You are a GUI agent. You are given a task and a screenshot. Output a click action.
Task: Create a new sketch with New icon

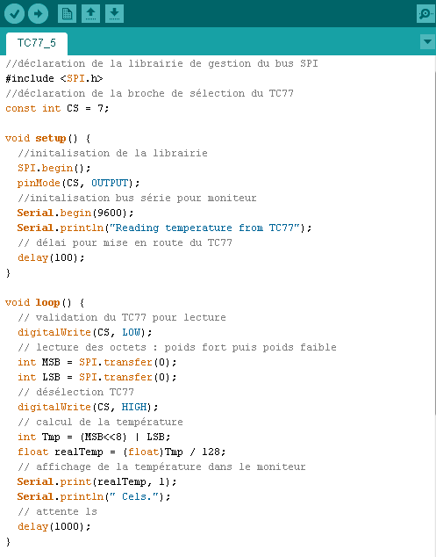point(67,14)
